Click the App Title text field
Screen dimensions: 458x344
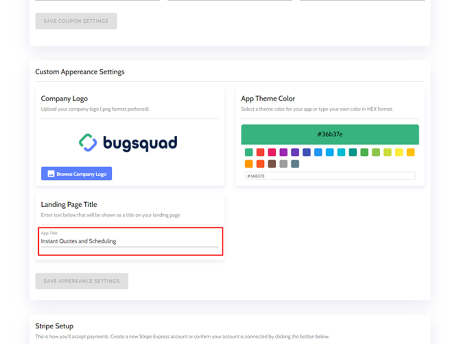pyautogui.click(x=130, y=241)
